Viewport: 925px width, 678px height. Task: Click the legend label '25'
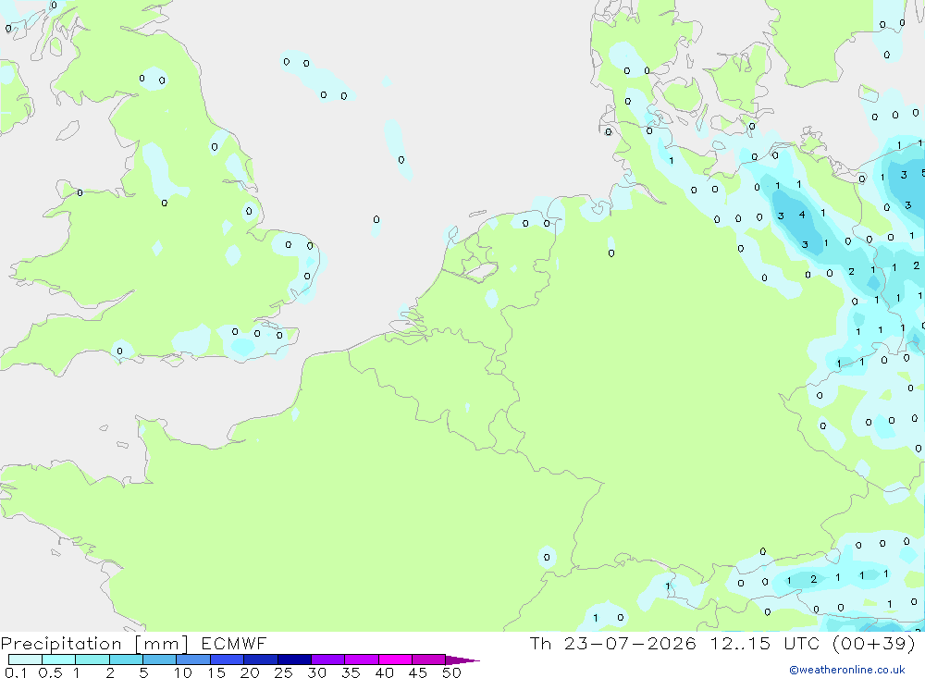(284, 672)
